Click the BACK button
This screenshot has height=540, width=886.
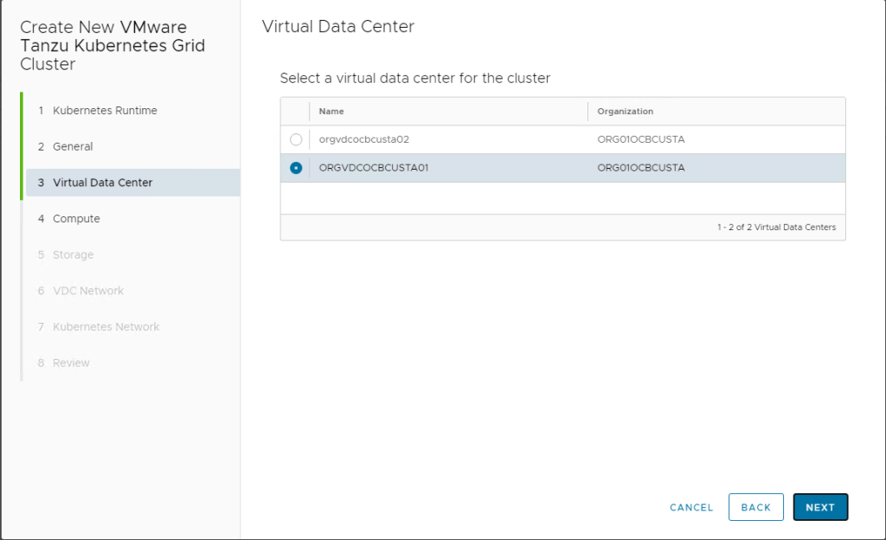pyautogui.click(x=755, y=507)
